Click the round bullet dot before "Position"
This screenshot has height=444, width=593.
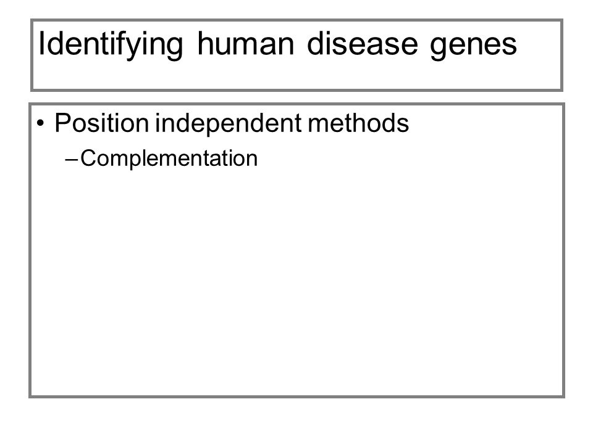click(41, 123)
